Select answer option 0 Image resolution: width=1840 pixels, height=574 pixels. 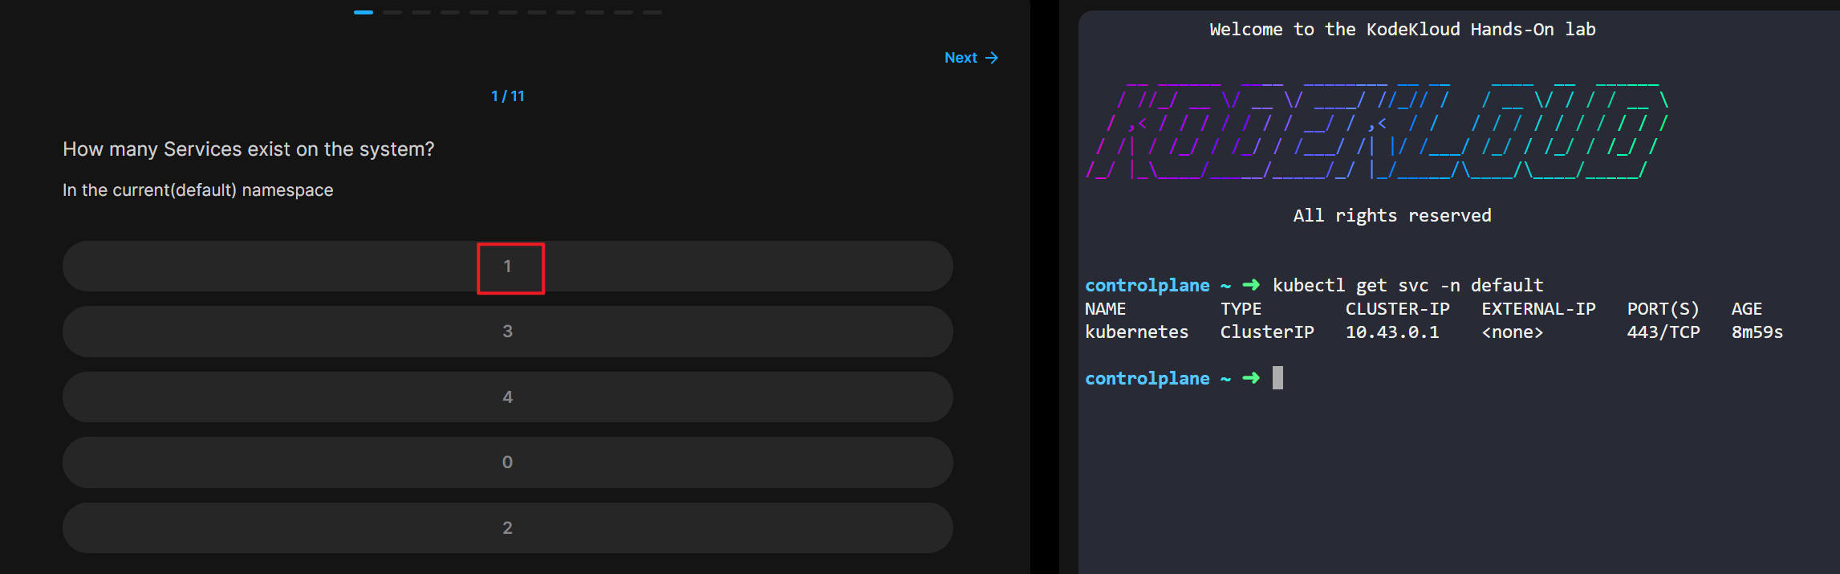pos(508,462)
